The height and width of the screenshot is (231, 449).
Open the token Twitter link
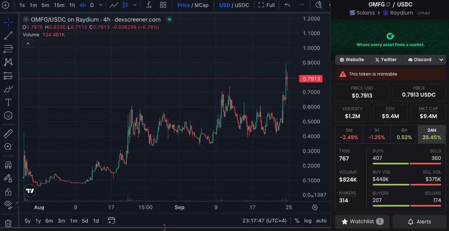[386, 60]
